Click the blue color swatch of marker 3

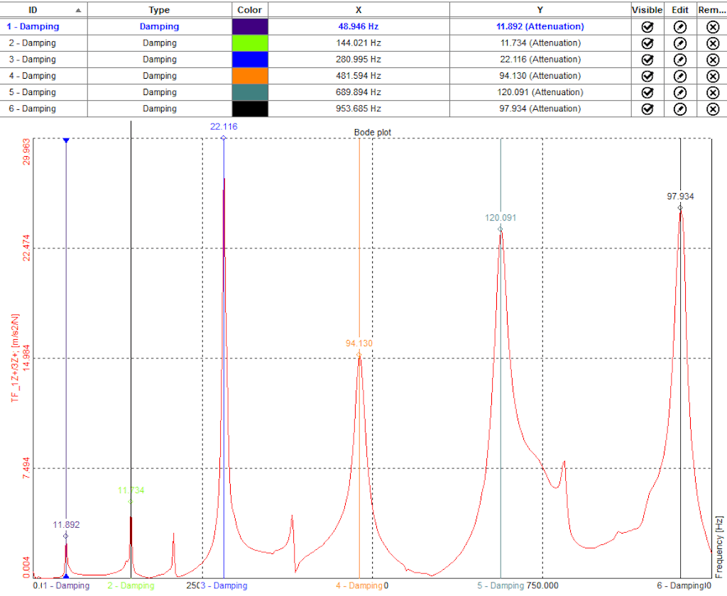tap(250, 60)
